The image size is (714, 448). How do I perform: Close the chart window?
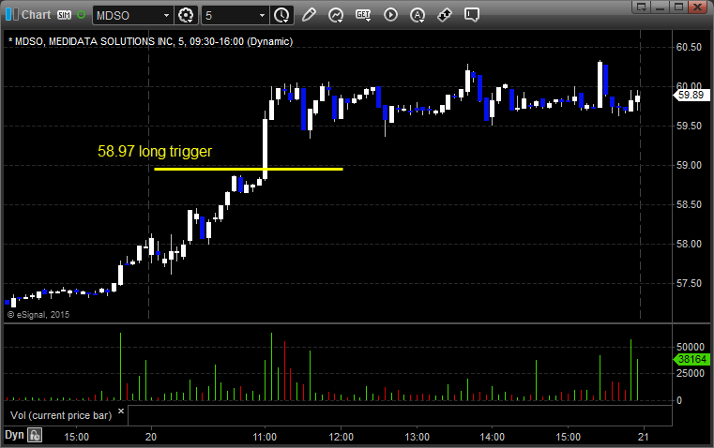coord(697,7)
